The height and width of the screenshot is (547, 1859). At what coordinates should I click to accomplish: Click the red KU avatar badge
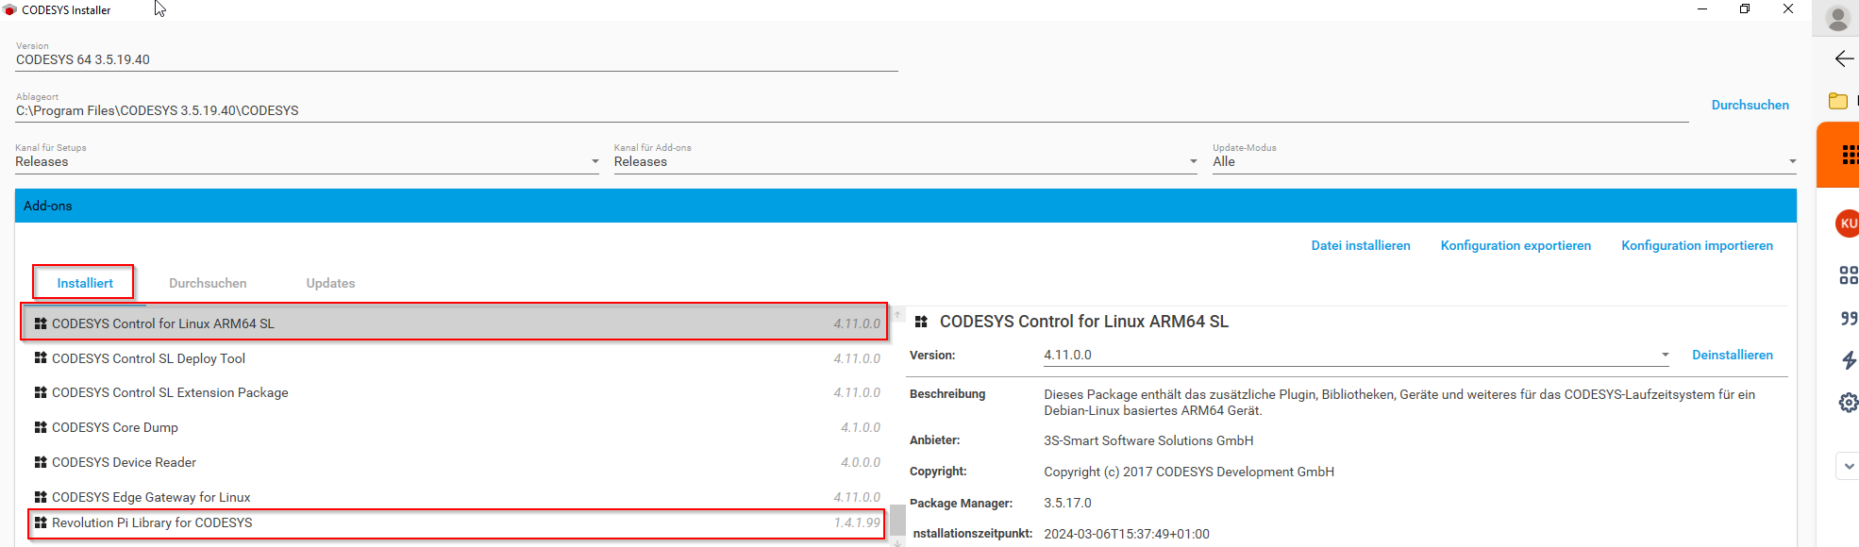1847,224
